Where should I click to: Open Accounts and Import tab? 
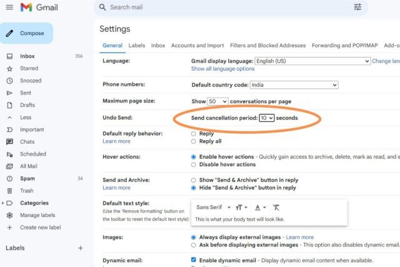click(197, 46)
